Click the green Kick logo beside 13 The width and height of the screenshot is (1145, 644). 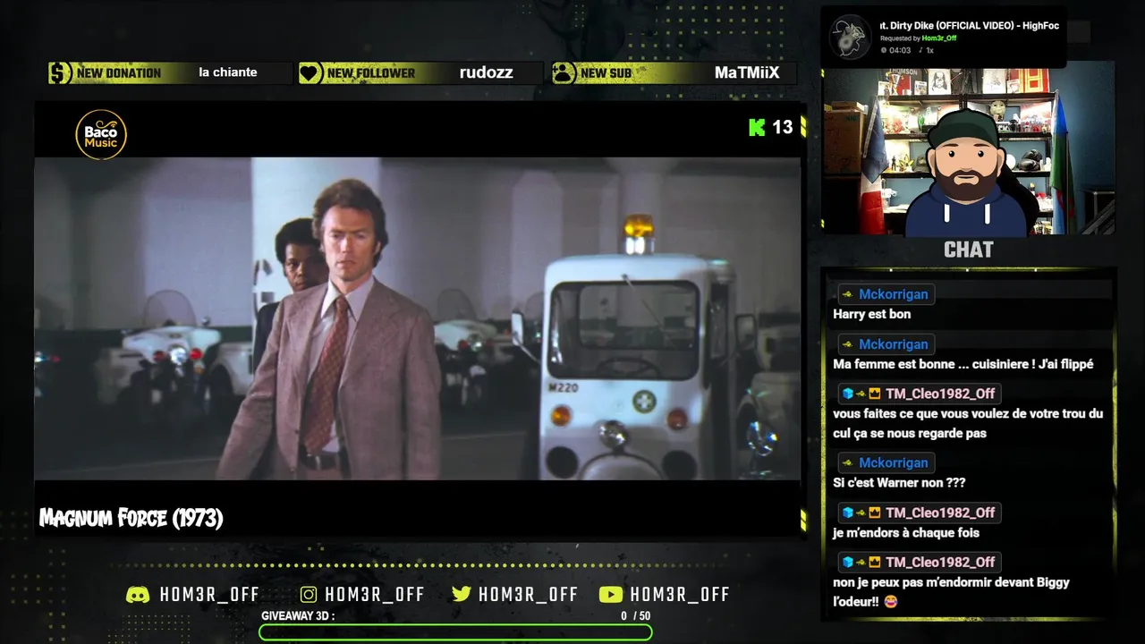[757, 127]
